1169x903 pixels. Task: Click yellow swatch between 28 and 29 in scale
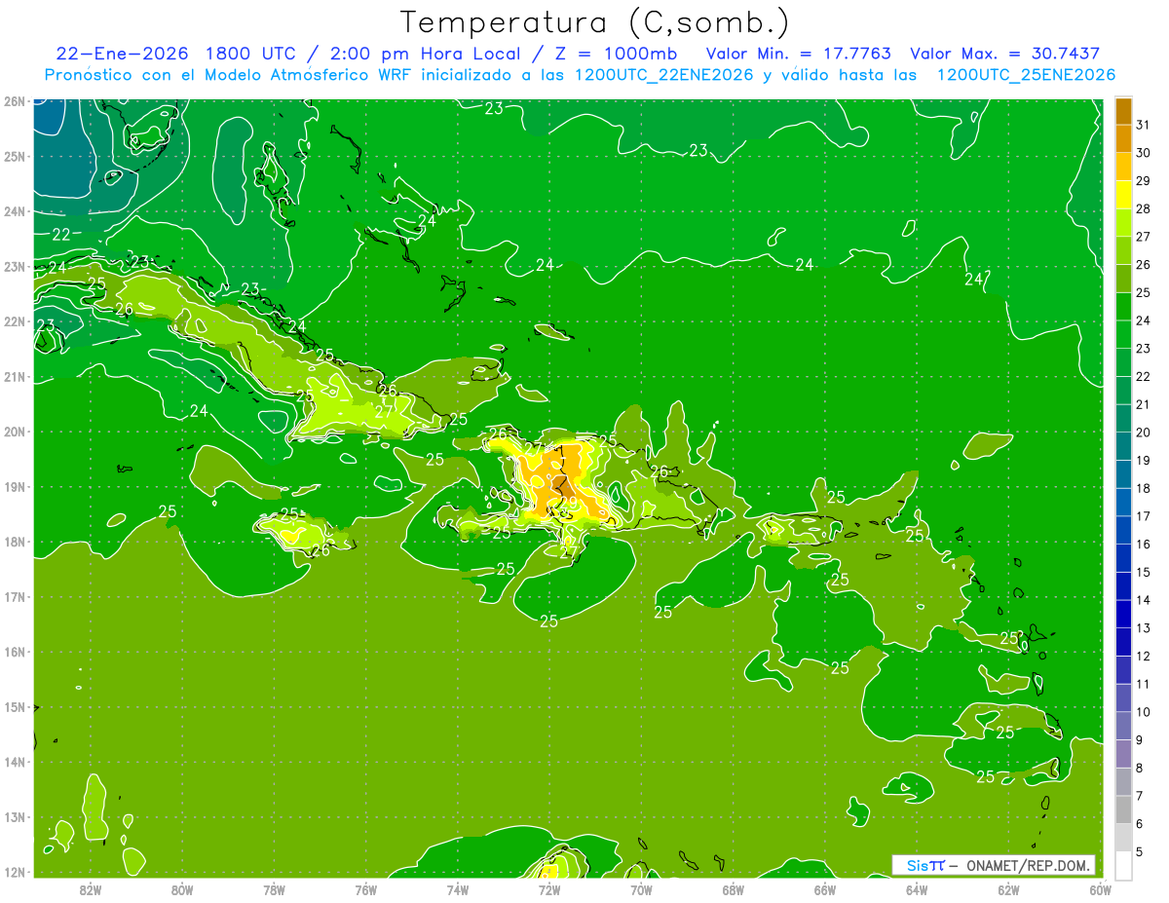click(1123, 195)
